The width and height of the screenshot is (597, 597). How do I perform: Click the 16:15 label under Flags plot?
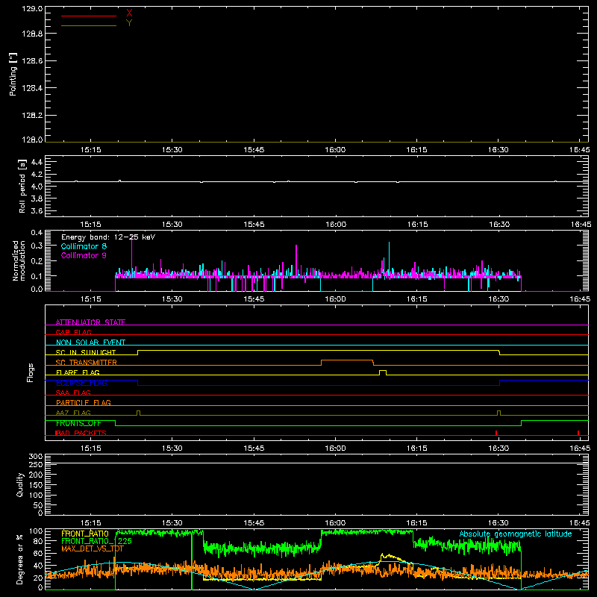coord(417,448)
